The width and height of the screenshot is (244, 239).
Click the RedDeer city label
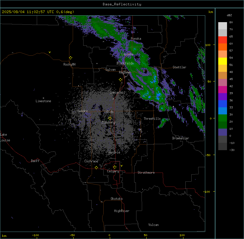pos(125,72)
